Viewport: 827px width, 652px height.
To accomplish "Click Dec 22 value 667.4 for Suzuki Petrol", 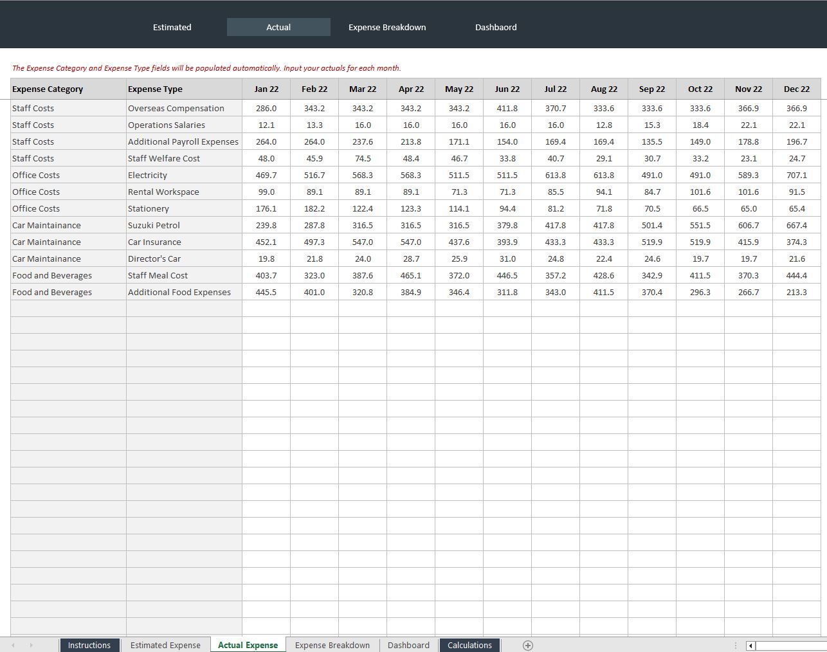I will click(797, 225).
